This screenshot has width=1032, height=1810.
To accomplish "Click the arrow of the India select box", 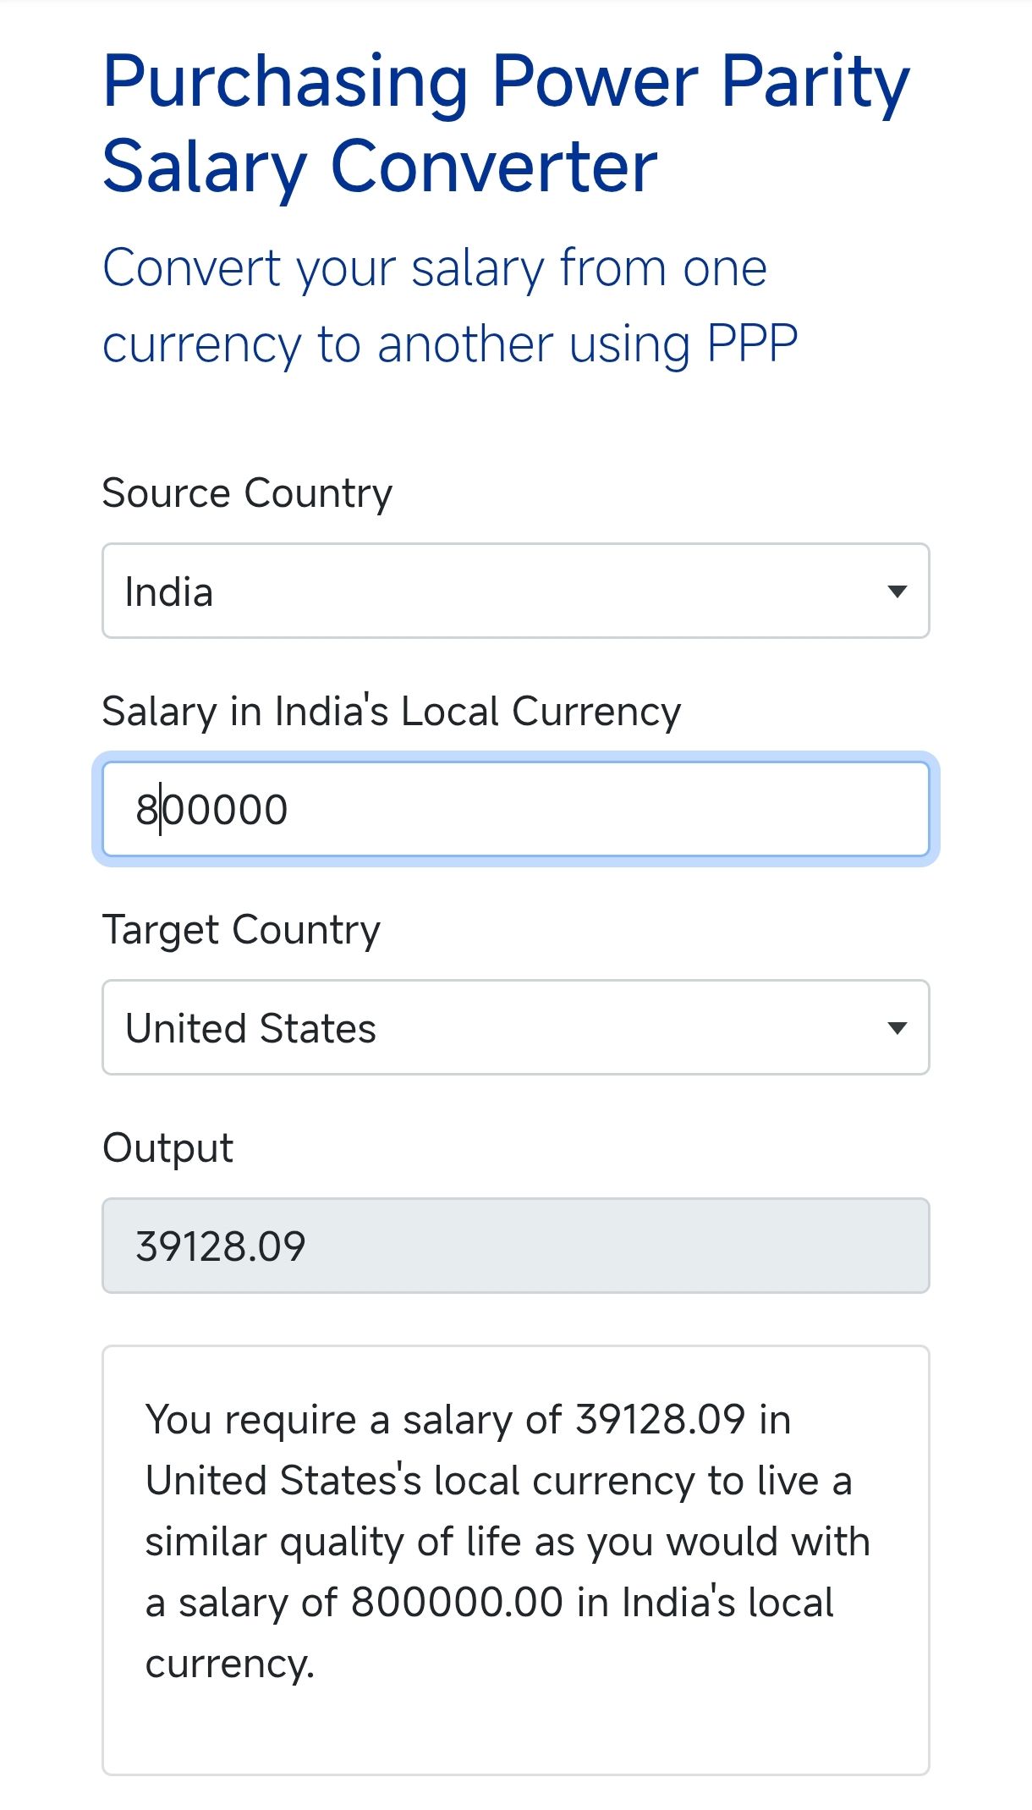I will (x=897, y=591).
